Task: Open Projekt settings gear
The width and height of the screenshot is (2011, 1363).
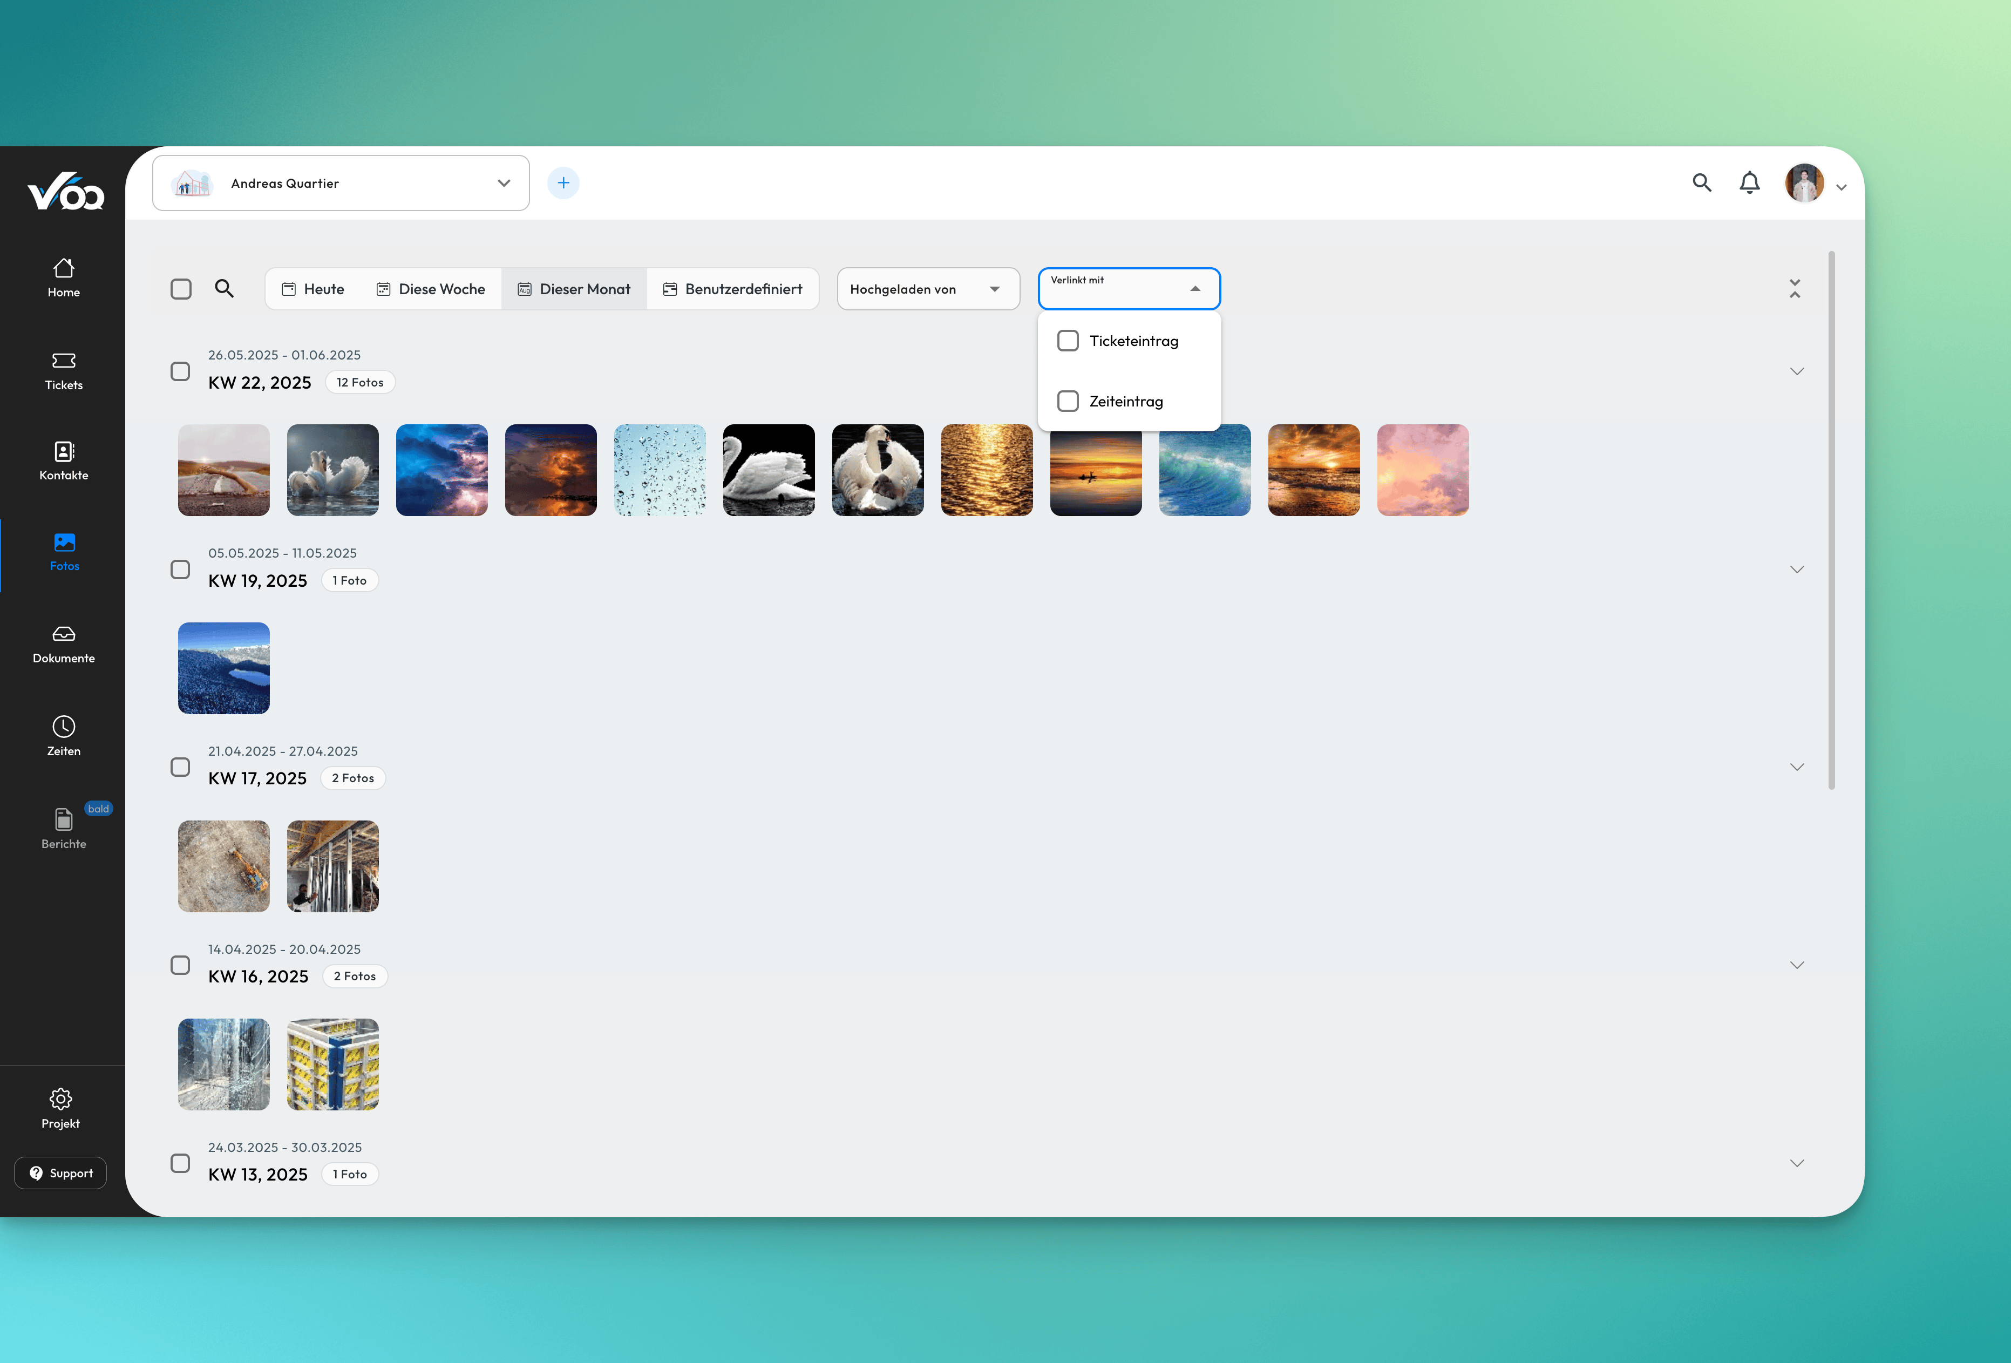Action: 60,1099
